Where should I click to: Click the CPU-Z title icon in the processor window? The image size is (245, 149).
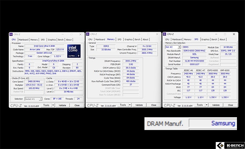[11, 34]
